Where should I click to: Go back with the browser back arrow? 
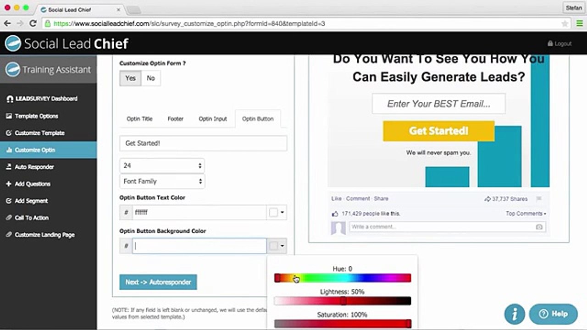click(x=7, y=23)
